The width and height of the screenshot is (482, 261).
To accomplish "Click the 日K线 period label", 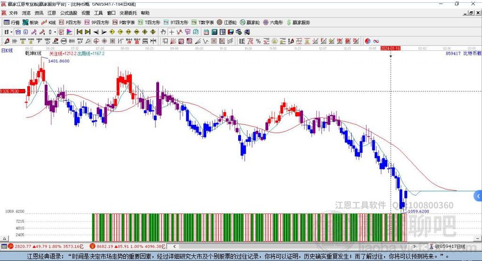I will pyautogui.click(x=7, y=50).
